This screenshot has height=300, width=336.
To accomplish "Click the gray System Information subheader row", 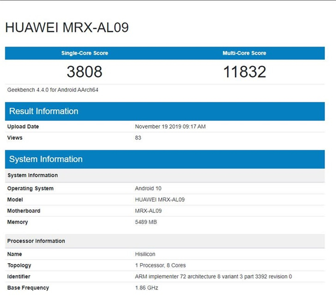I will point(165,175).
